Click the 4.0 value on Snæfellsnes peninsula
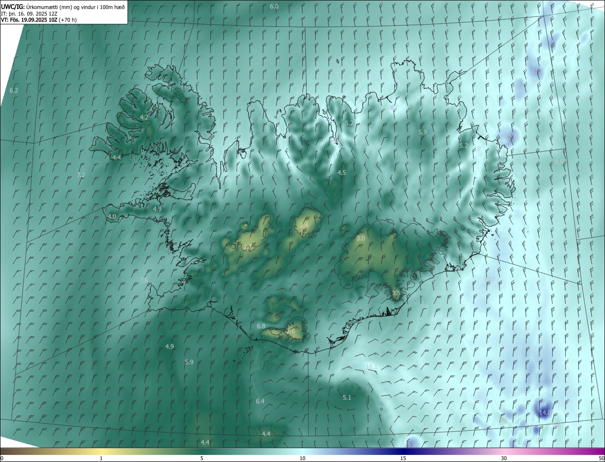The height and width of the screenshot is (462, 605). 112,216
